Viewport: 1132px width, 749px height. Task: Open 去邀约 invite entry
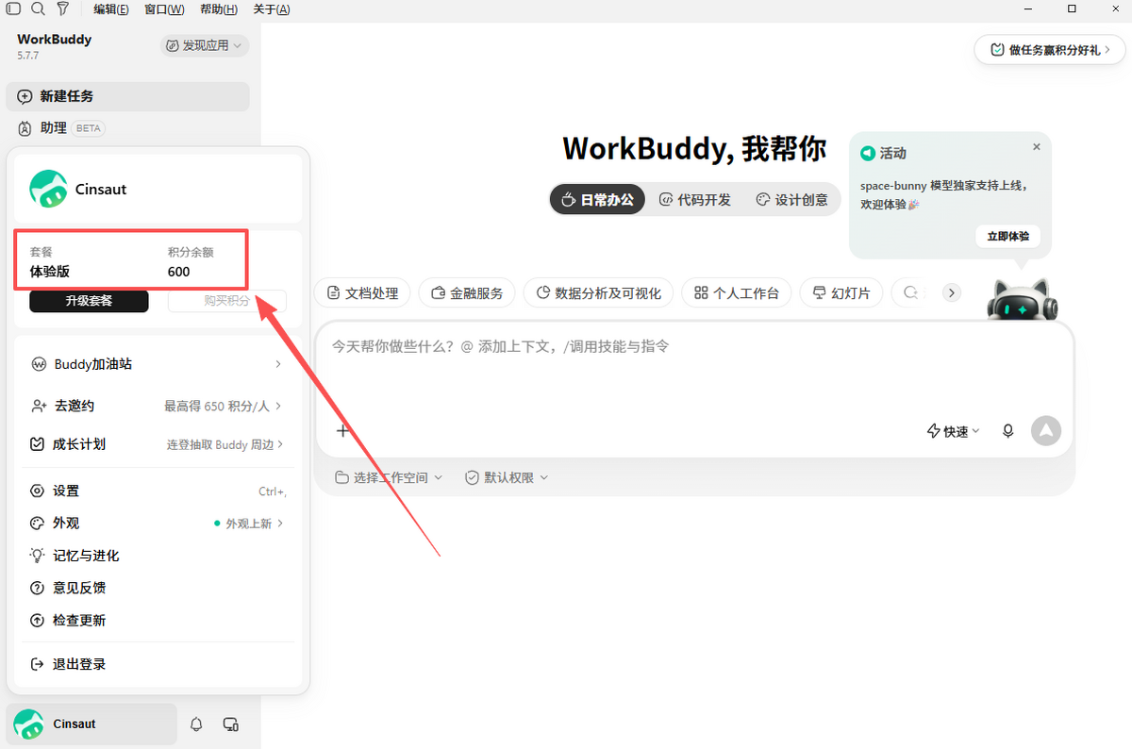pyautogui.click(x=158, y=406)
